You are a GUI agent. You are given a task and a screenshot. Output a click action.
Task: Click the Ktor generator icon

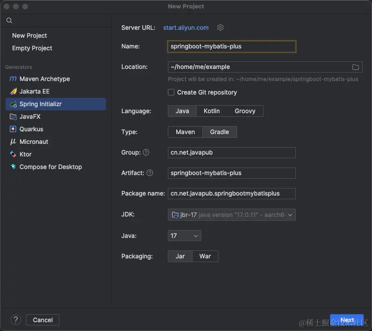point(13,155)
